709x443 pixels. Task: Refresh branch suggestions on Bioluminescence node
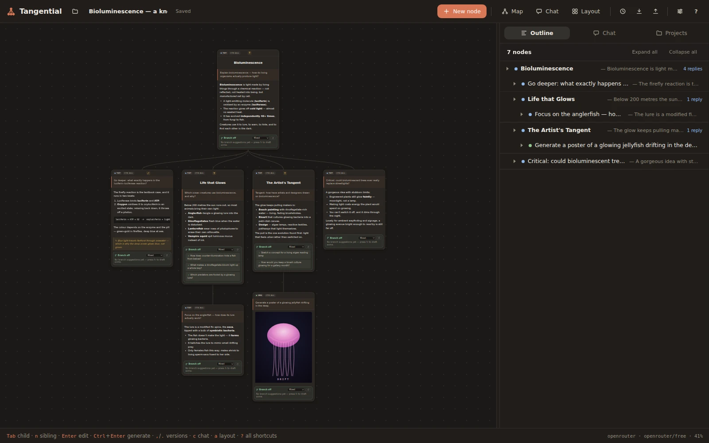pos(273,138)
